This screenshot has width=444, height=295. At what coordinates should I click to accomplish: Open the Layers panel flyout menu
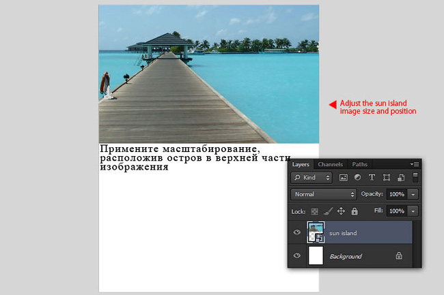tap(415, 164)
